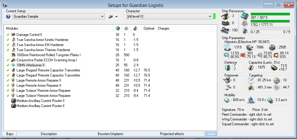Click the CPU resource icon
Screen dimensions: 297x139
pyautogui.click(x=245, y=16)
